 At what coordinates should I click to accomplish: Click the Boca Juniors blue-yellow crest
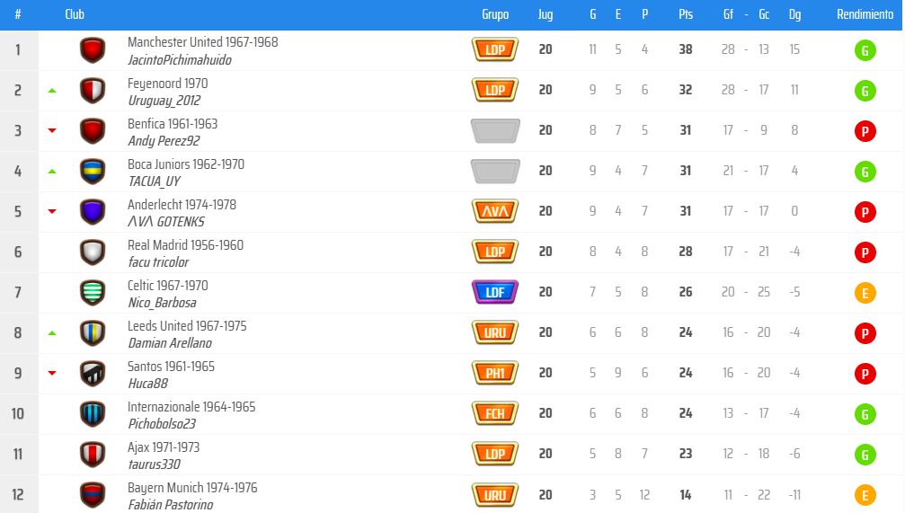pos(93,172)
